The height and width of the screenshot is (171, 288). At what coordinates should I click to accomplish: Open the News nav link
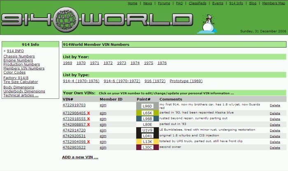pos(147,3)
